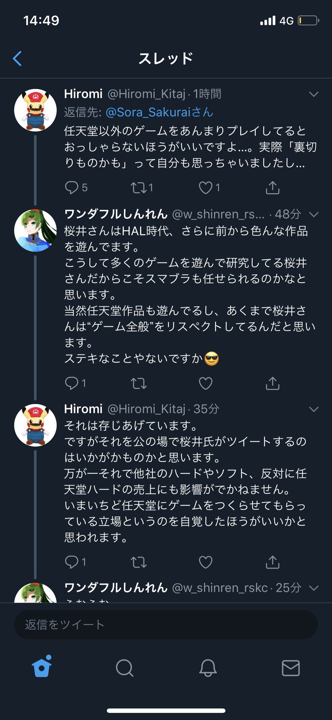Share Hiromi's first tweet via the share icon

pyautogui.click(x=272, y=187)
